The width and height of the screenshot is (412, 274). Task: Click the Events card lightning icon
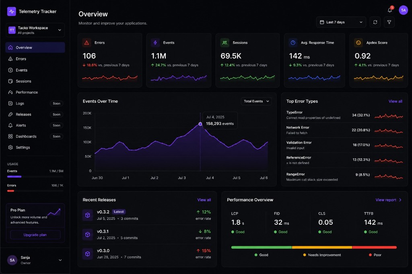[155, 43]
